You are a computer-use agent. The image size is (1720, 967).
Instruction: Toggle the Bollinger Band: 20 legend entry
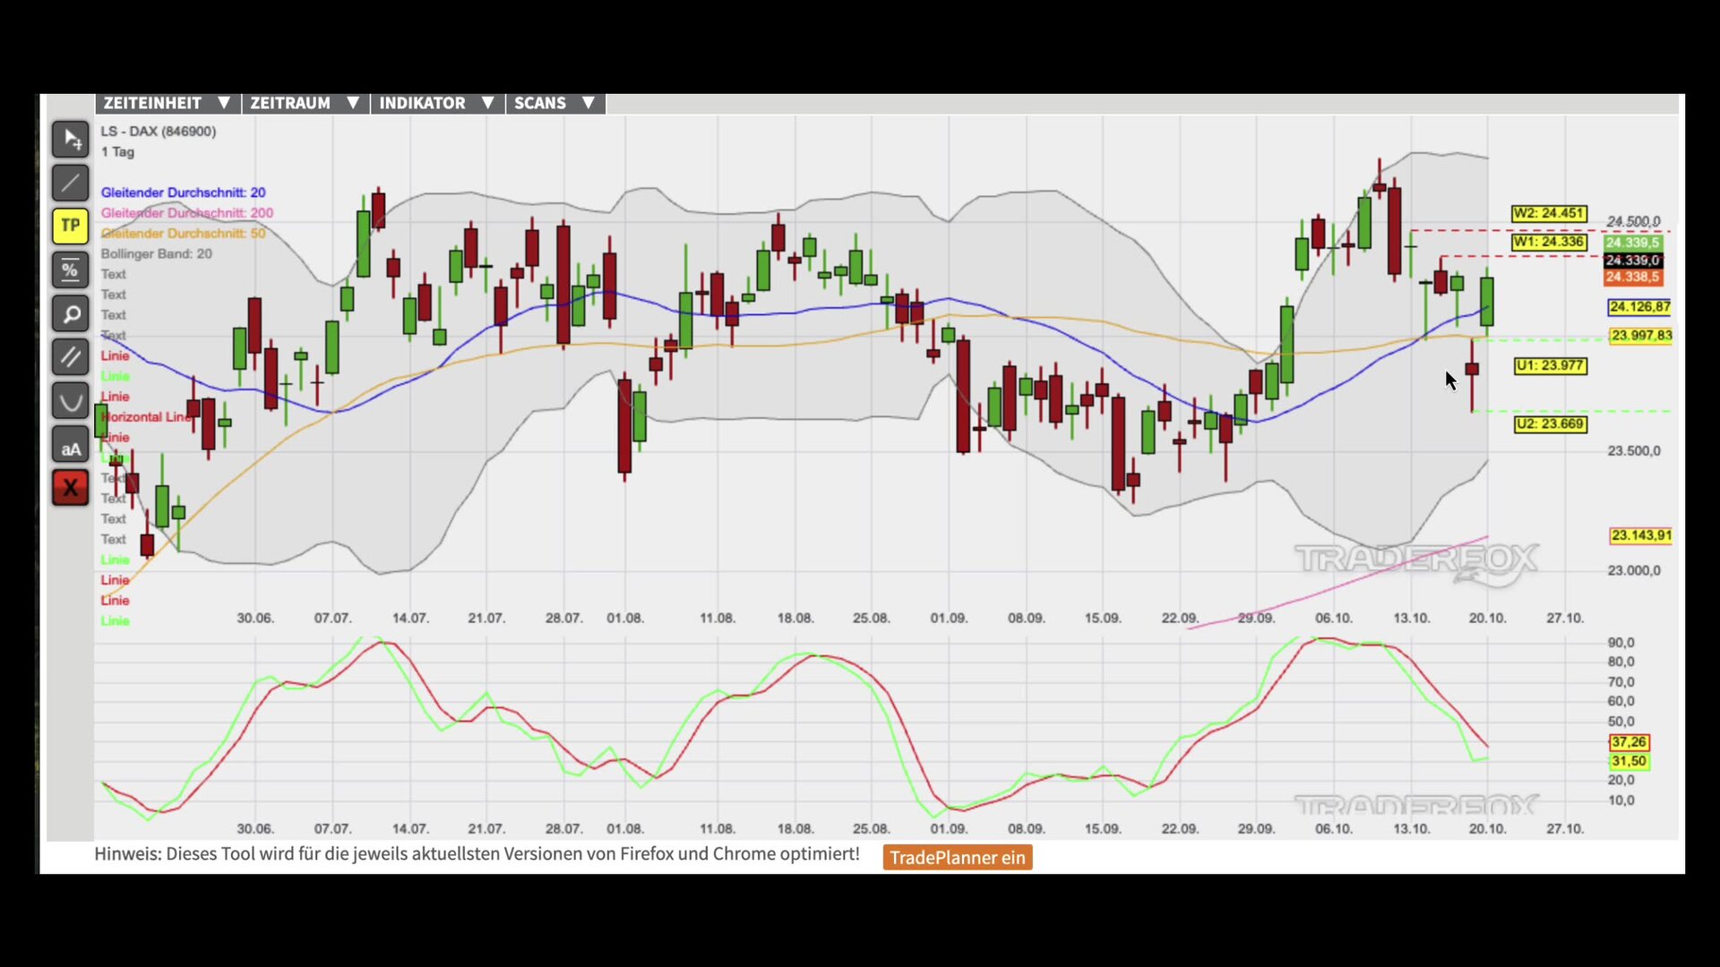click(157, 254)
